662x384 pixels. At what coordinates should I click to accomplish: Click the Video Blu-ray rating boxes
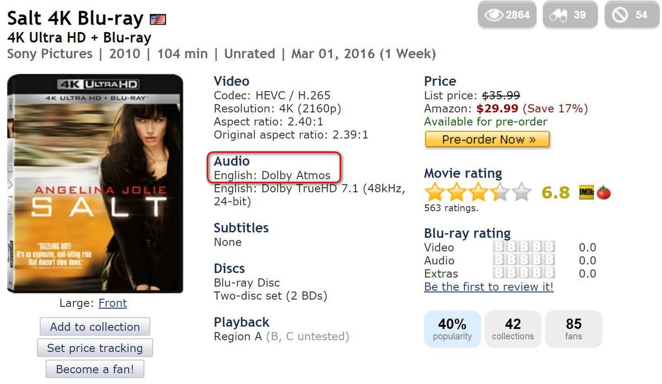tap(523, 247)
